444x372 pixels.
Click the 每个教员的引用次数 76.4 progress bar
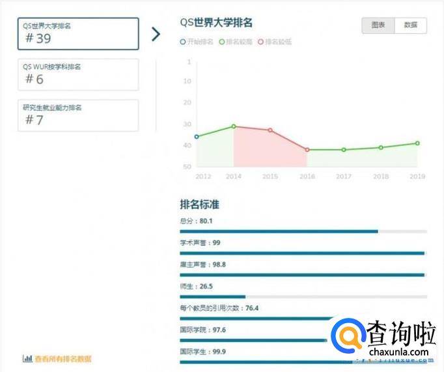coord(257,319)
